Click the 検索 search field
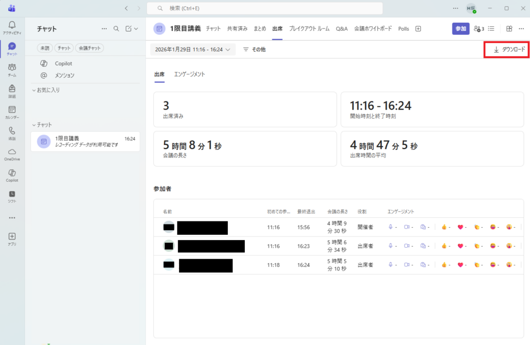This screenshot has height=345, width=530. coord(264,8)
